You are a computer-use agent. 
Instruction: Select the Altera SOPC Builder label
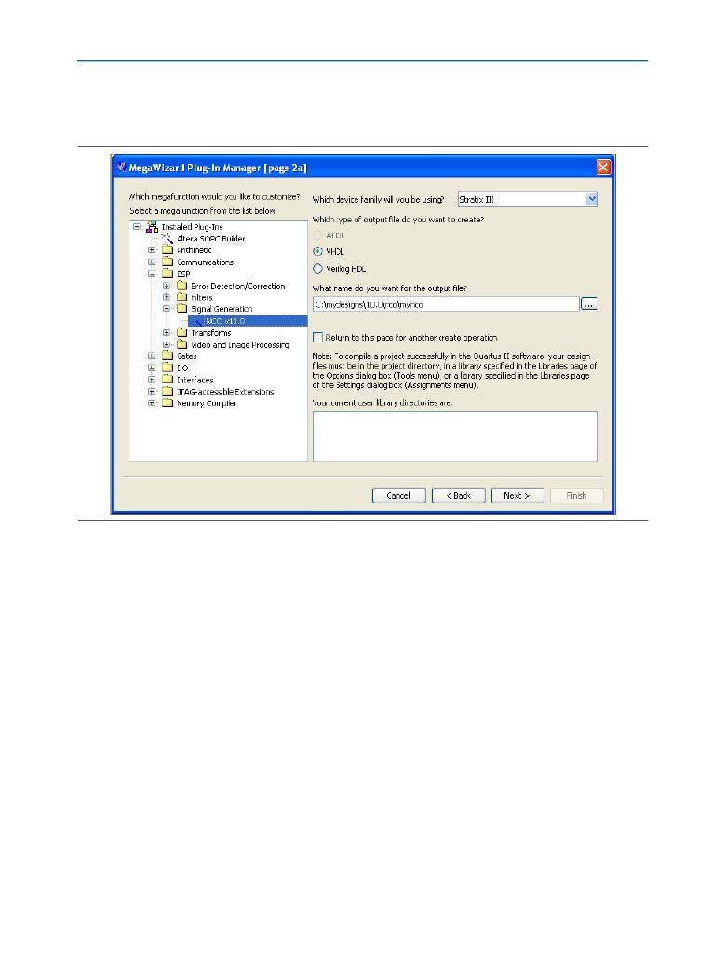(x=210, y=238)
